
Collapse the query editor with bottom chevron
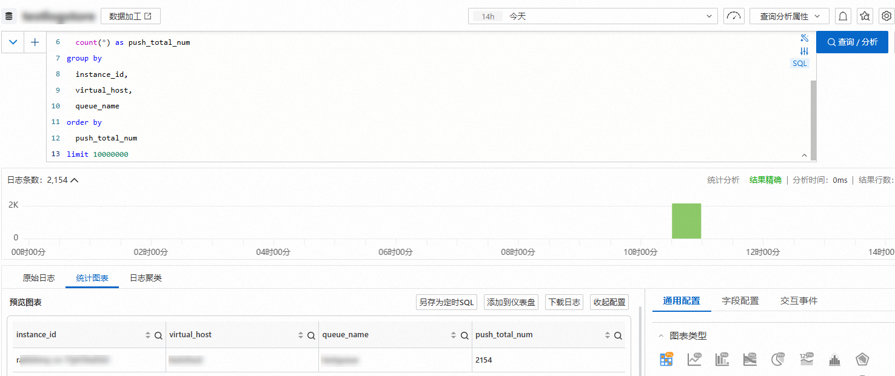[805, 156]
